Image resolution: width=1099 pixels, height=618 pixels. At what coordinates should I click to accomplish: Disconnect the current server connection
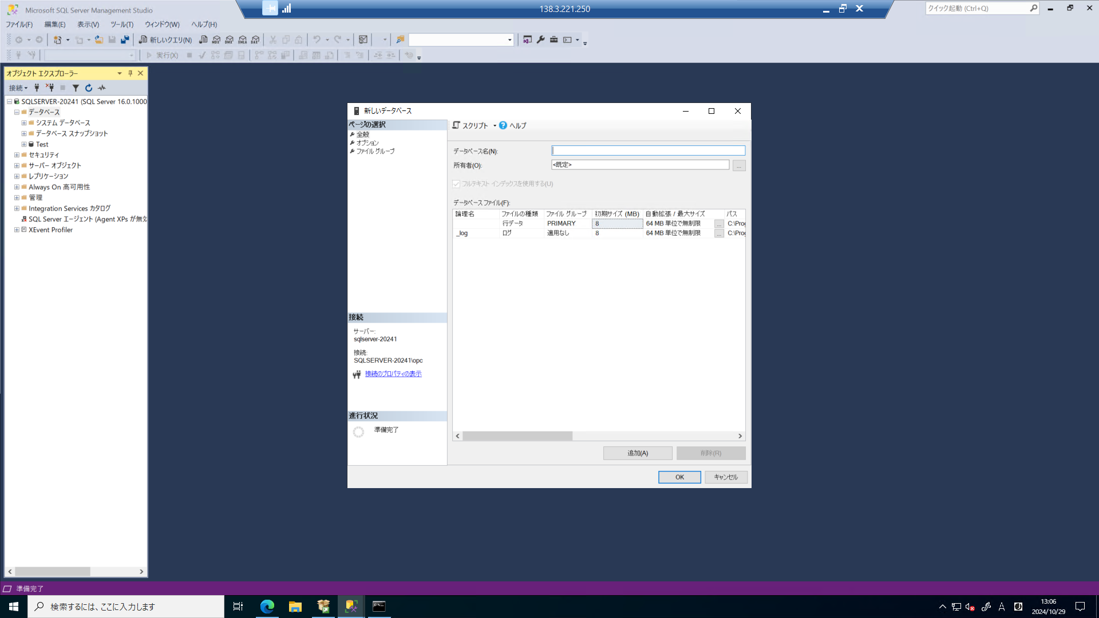click(50, 88)
